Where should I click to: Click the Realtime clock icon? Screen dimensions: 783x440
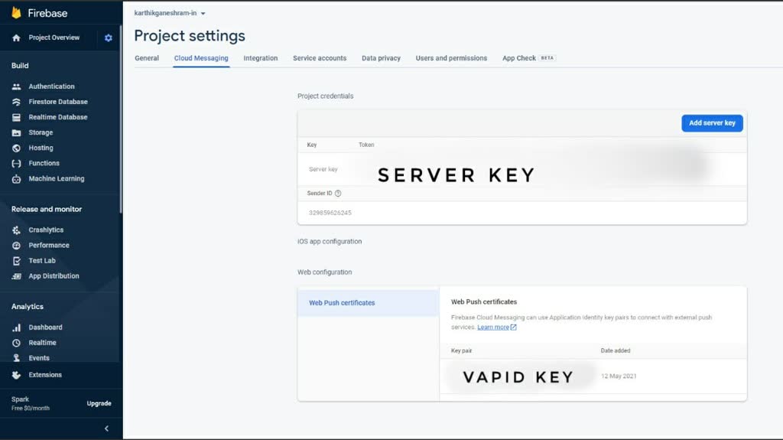(x=17, y=343)
